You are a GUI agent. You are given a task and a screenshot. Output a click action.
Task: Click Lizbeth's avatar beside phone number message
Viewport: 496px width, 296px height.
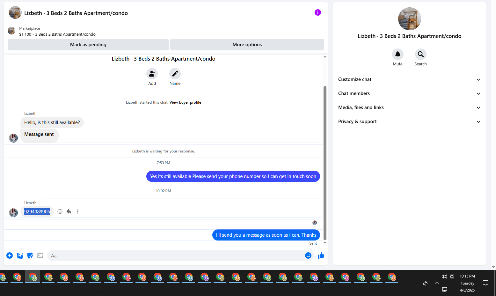click(13, 213)
